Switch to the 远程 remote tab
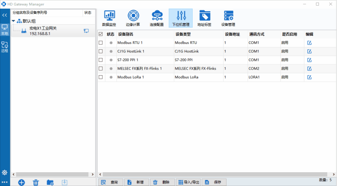 (x=5, y=46)
